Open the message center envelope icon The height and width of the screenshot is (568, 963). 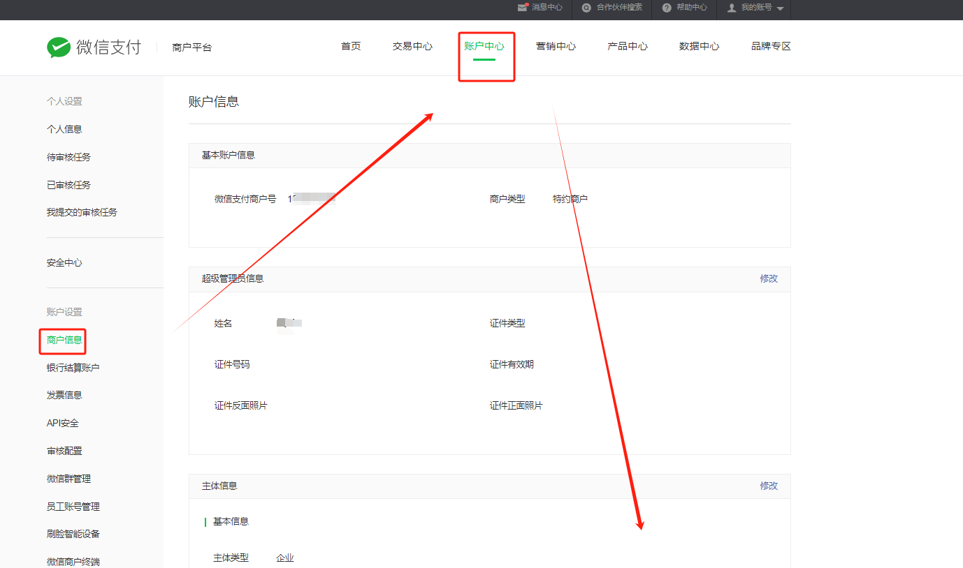[x=523, y=7]
